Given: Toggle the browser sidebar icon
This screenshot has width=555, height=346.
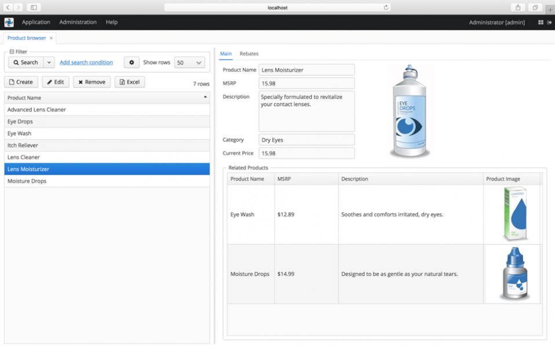Looking at the screenshot, I should [34, 8].
